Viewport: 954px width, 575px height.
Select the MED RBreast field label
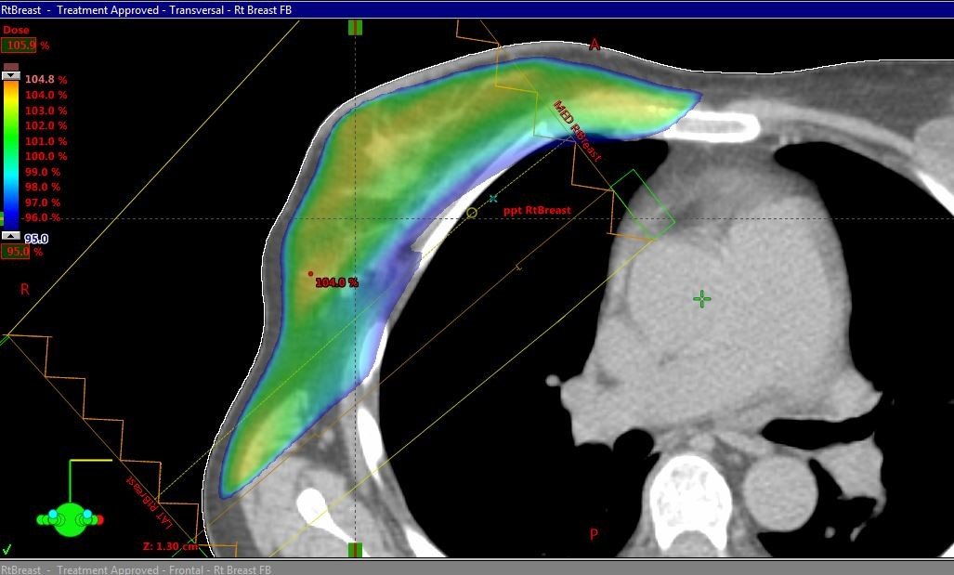tap(578, 131)
